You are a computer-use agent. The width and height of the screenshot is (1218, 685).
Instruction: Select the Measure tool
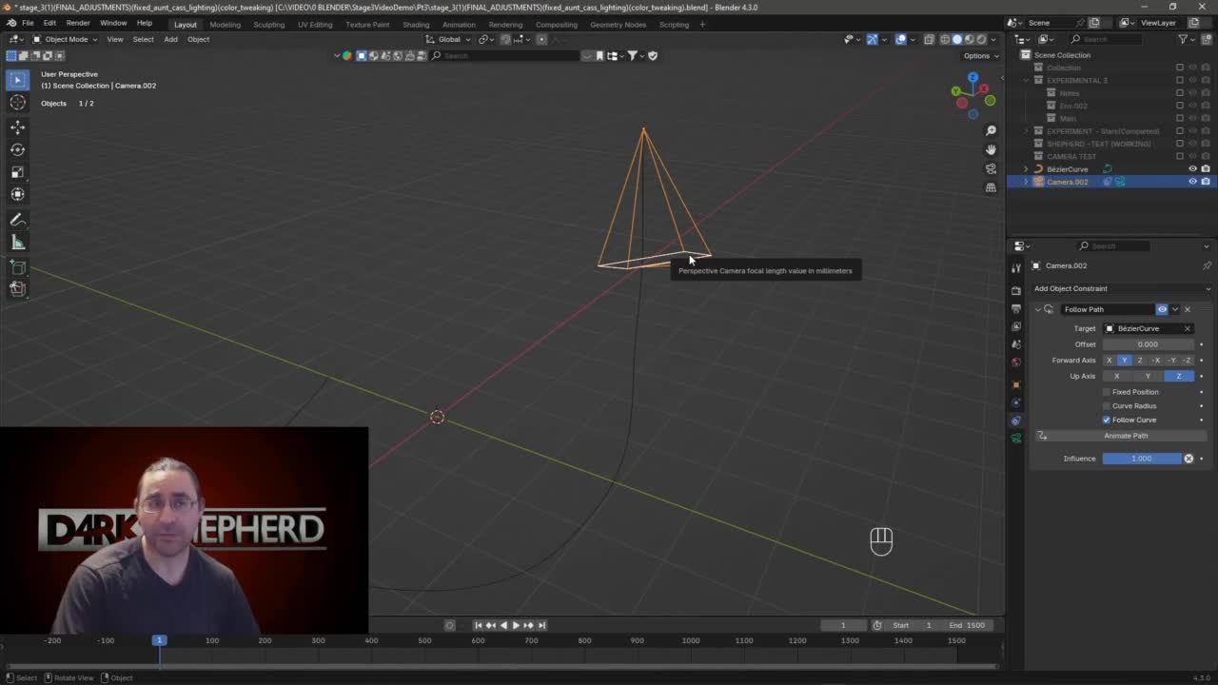click(x=17, y=243)
